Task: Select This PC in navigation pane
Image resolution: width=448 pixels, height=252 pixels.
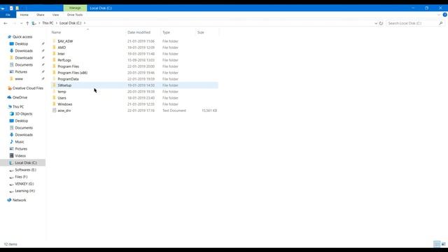Action: [x=18, y=106]
